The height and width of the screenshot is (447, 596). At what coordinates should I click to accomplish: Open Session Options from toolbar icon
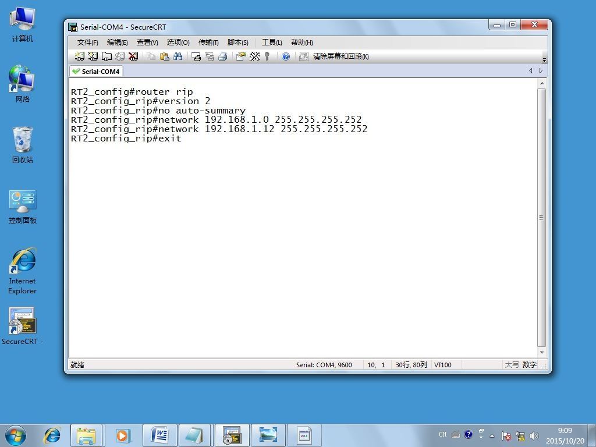[240, 56]
